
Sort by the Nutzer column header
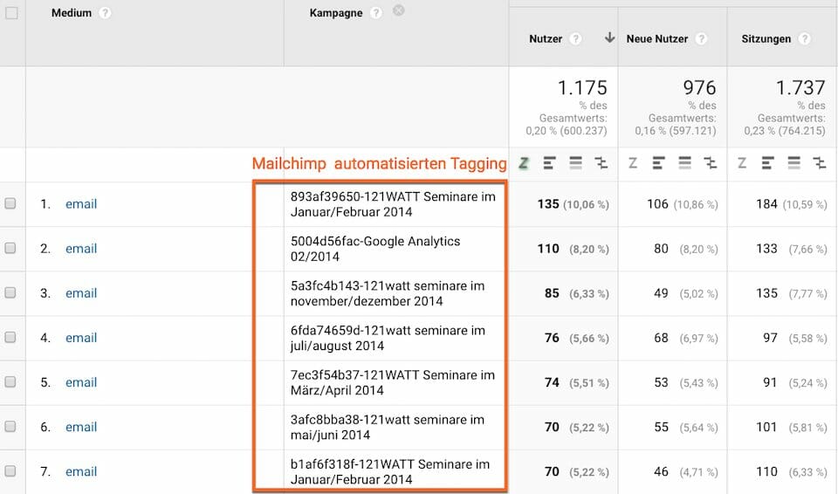[x=546, y=38]
